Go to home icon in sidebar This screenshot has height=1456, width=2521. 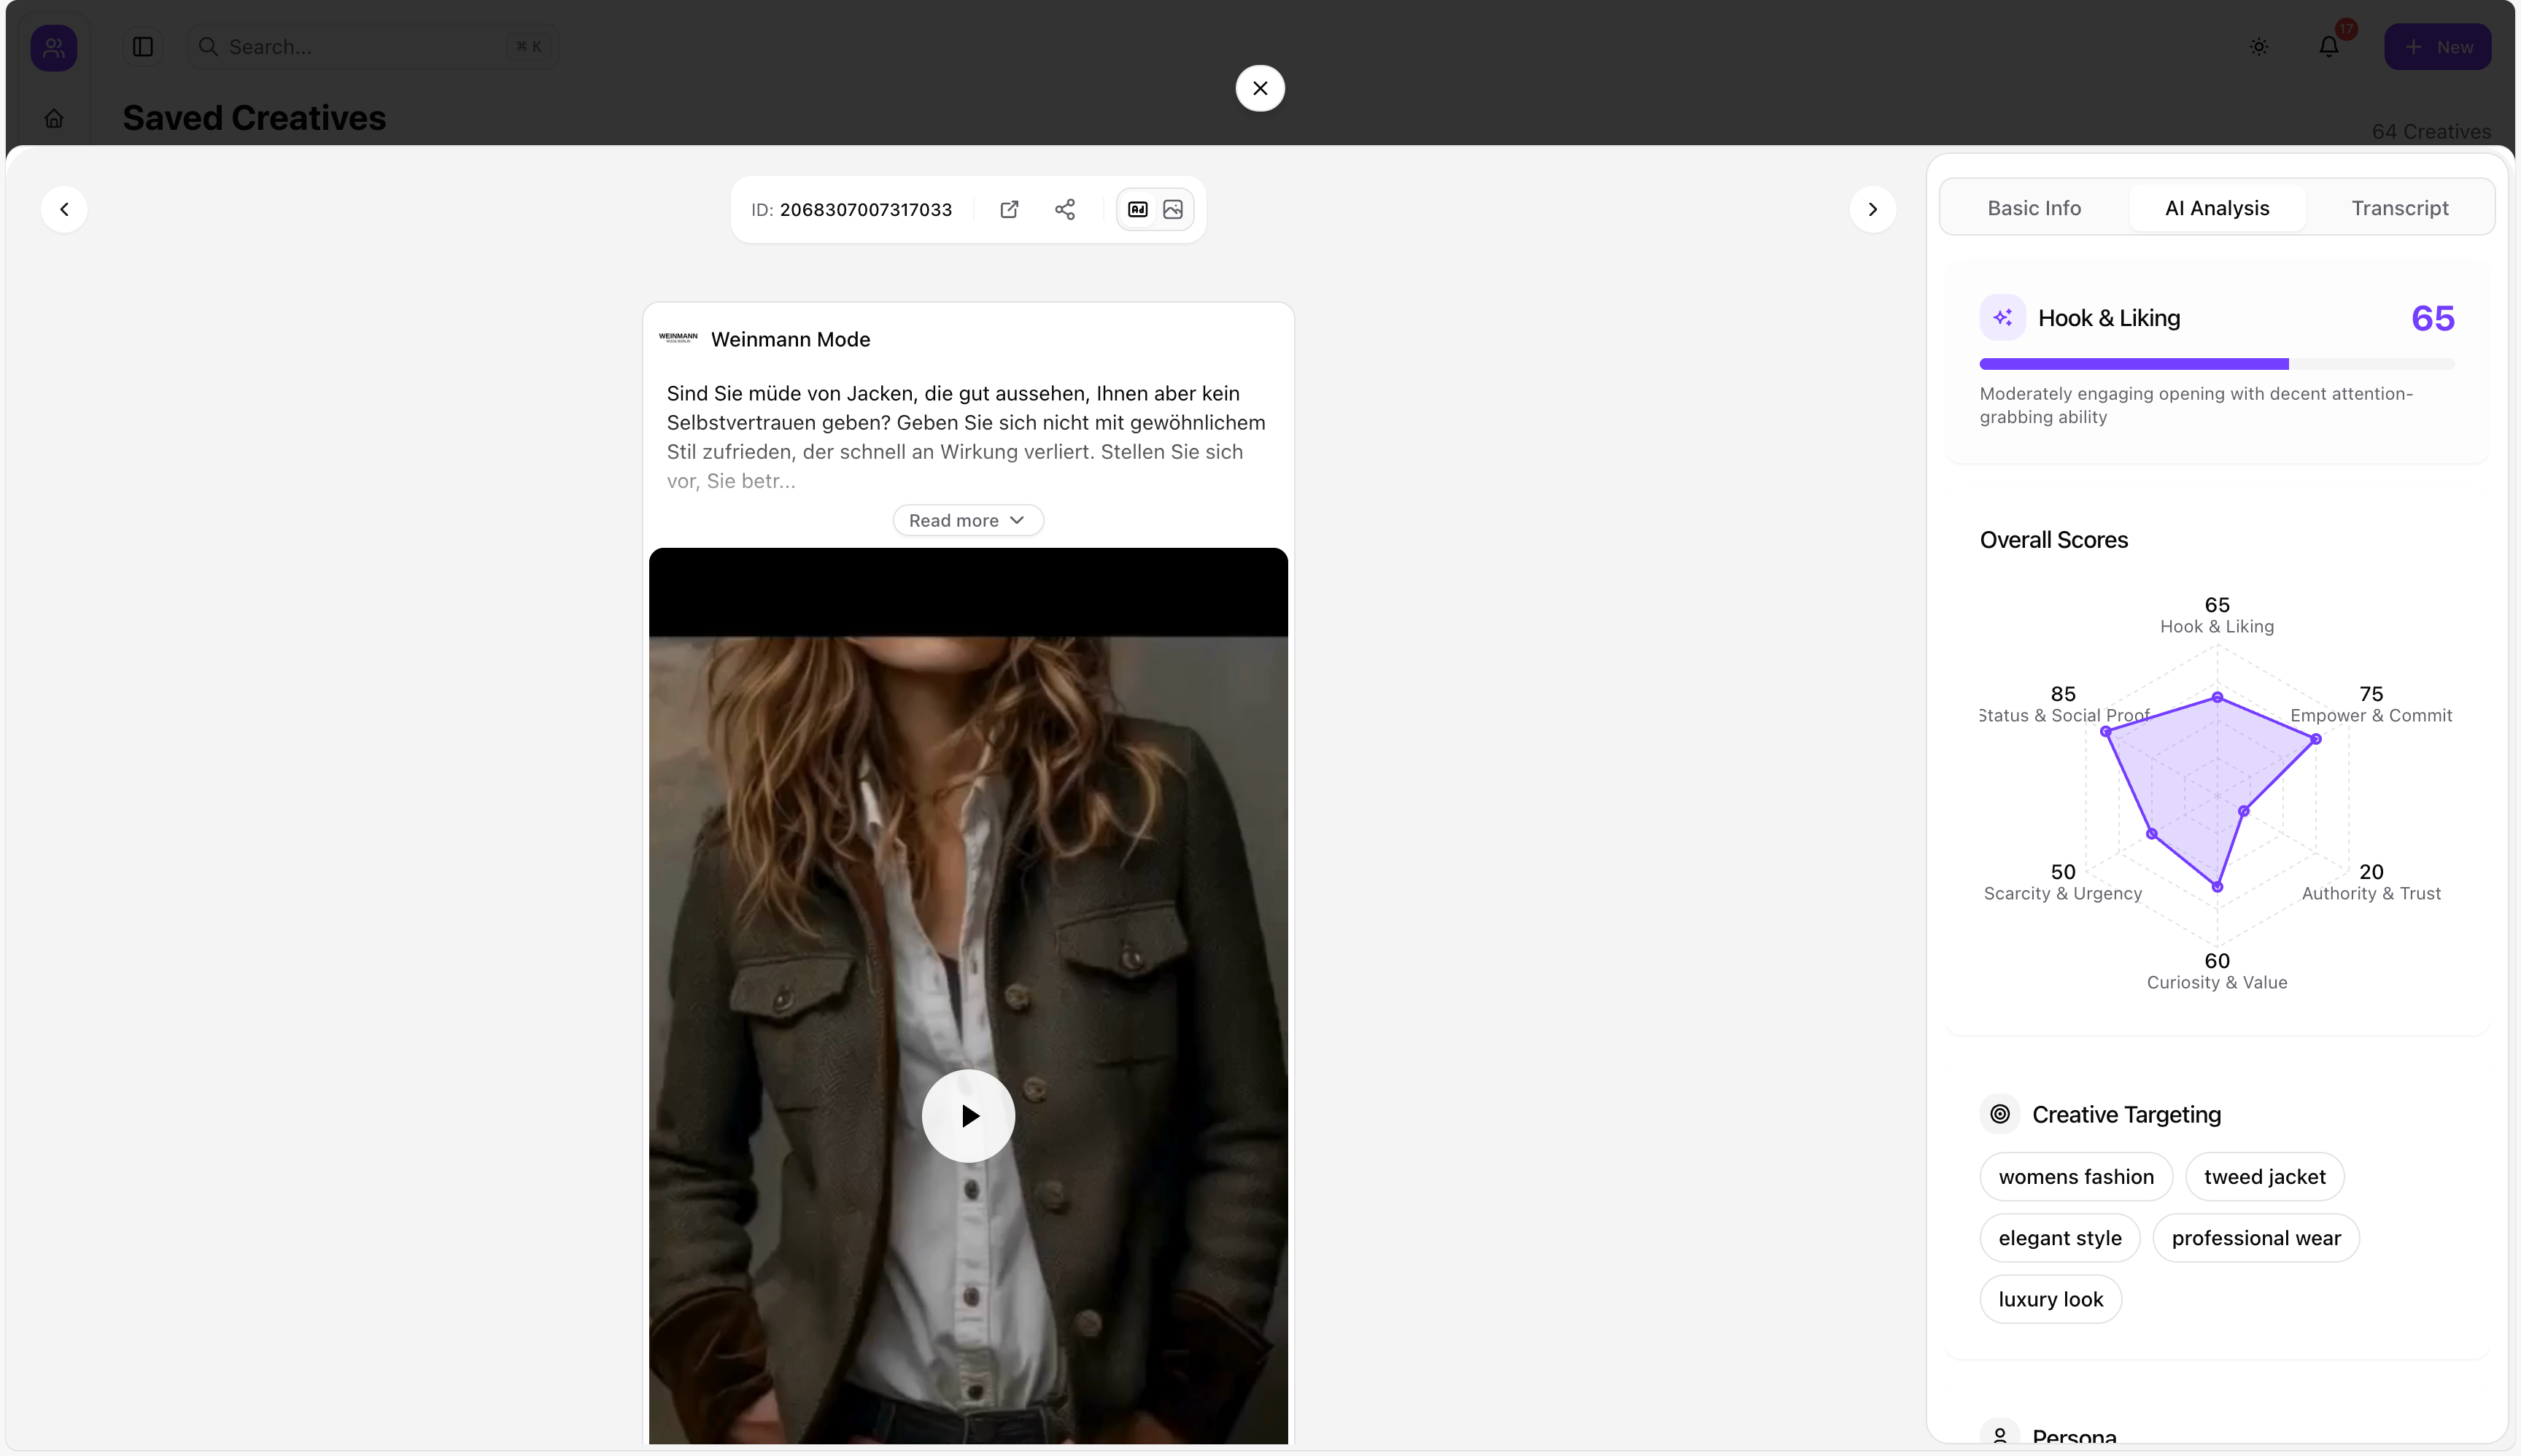54,119
